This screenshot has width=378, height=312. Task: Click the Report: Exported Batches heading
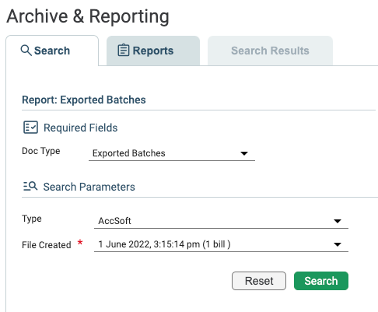click(84, 100)
